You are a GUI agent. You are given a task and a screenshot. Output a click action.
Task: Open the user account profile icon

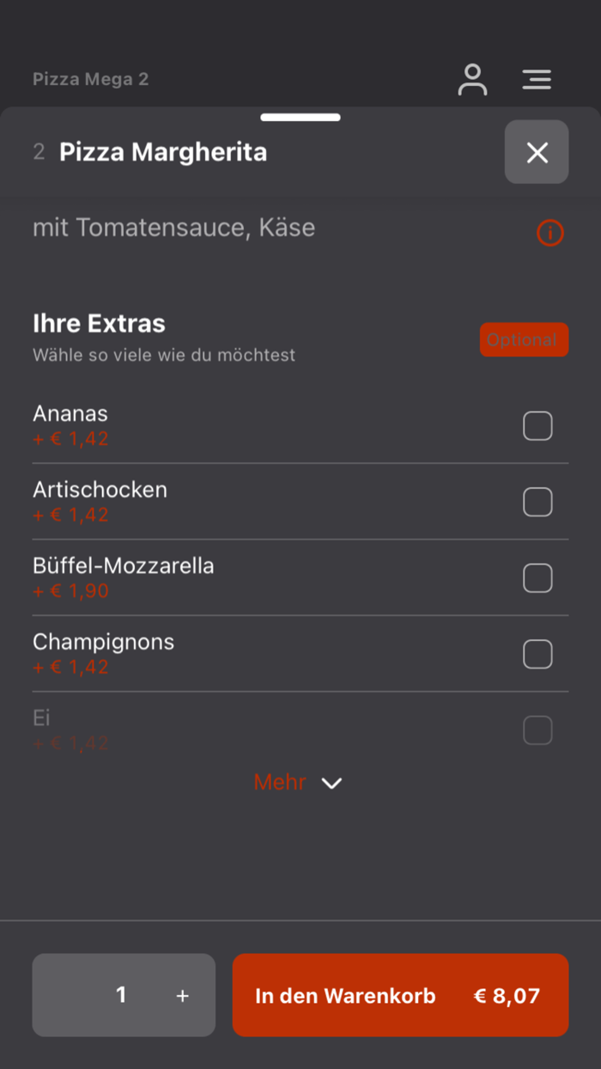472,79
